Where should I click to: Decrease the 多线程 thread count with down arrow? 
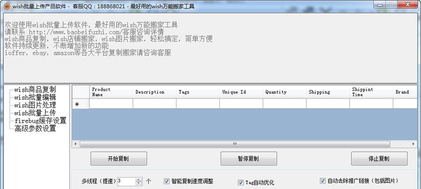pyautogui.click(x=139, y=183)
